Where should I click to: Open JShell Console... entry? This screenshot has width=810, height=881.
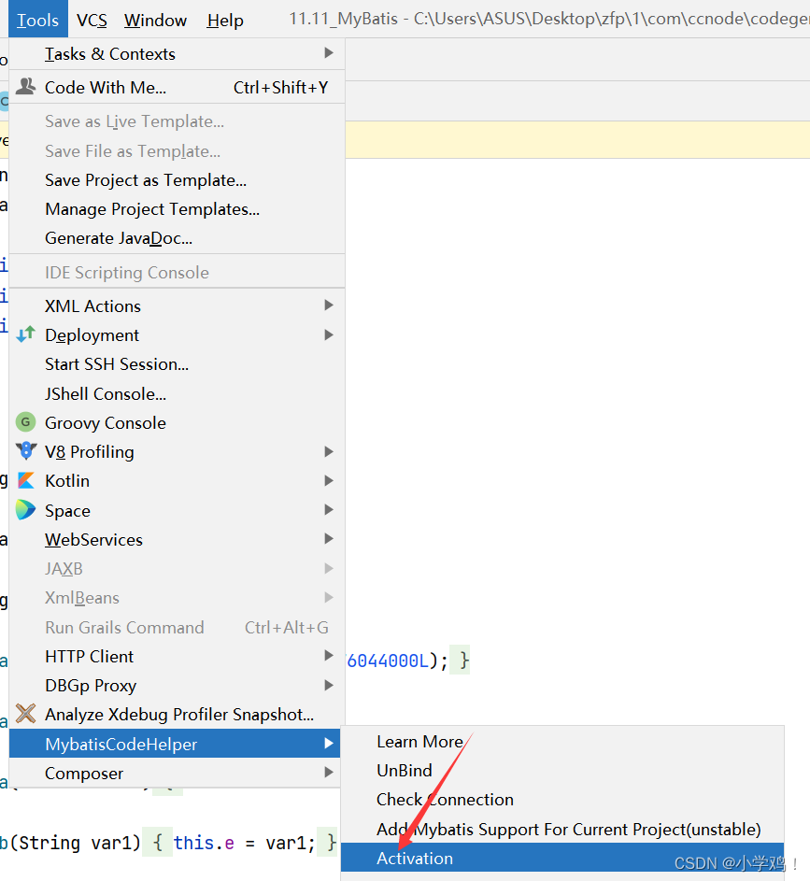177,393
